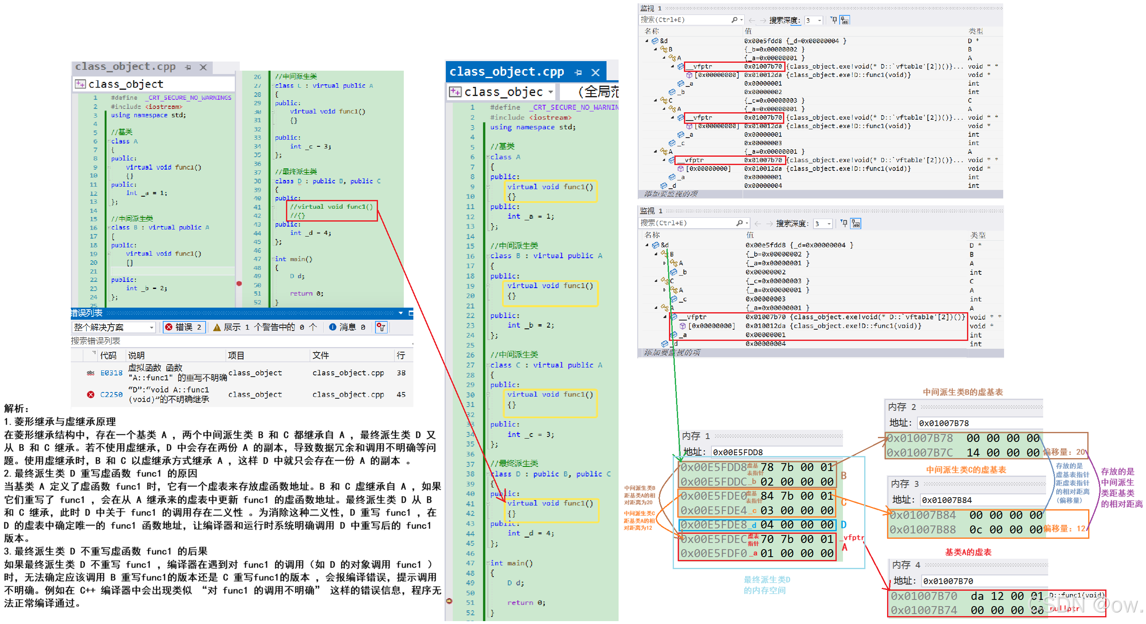Click the search error list field
Image resolution: width=1146 pixels, height=624 pixels.
tap(178, 341)
